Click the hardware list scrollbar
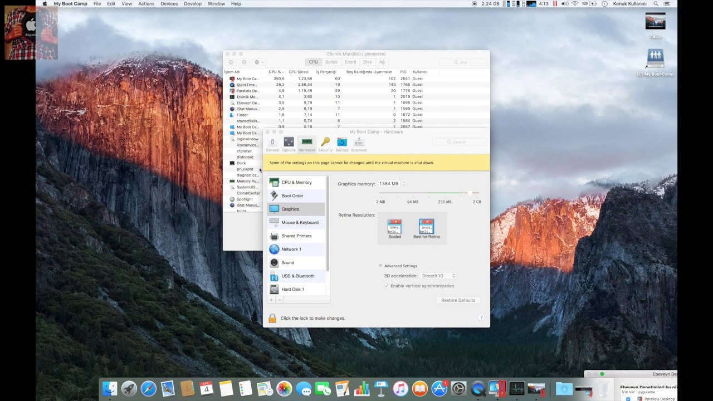The width and height of the screenshot is (713, 401). tap(328, 224)
